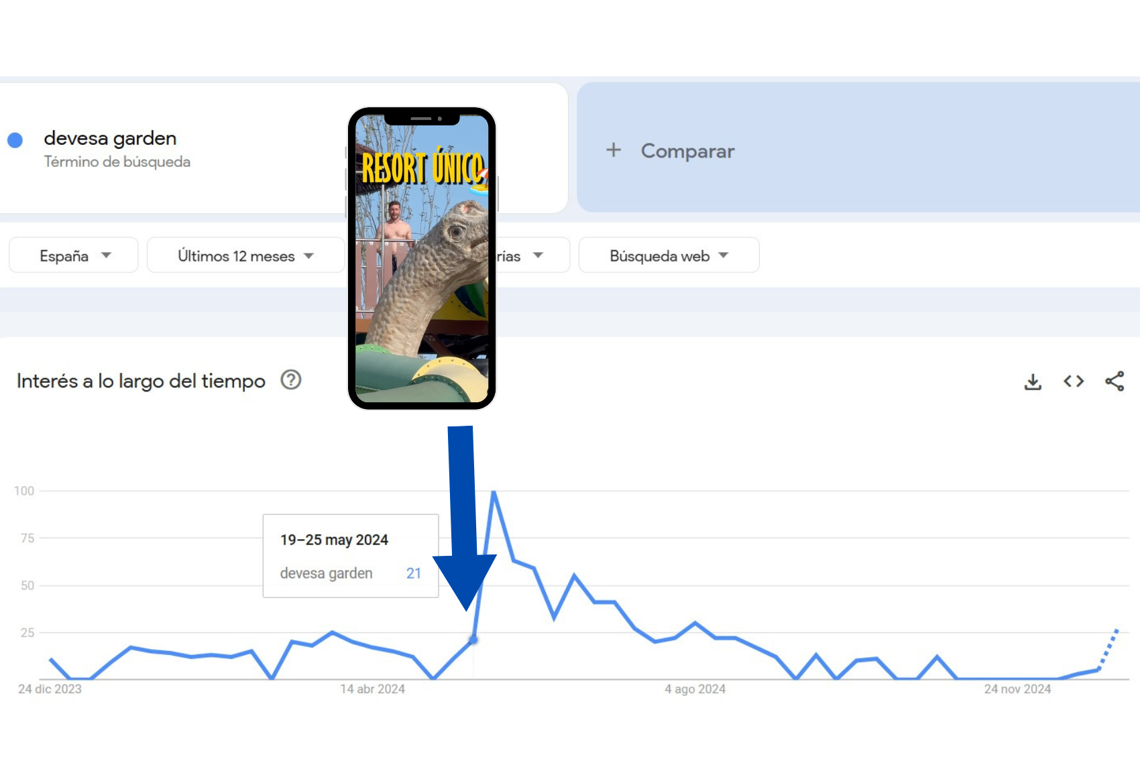
Task: Click the phone mockup RESORT ÚNICO thumbnail
Action: (422, 258)
